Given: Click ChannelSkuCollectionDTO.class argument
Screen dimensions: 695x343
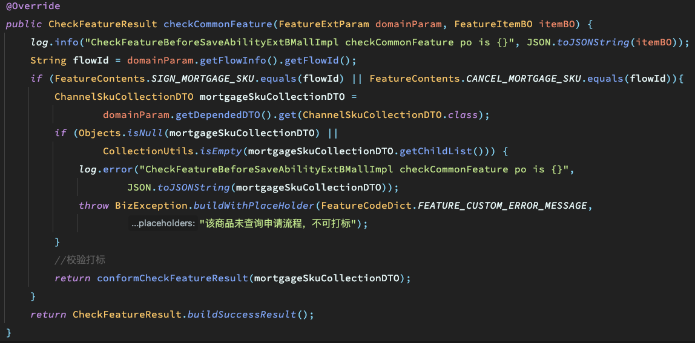Looking at the screenshot, I should point(389,115).
